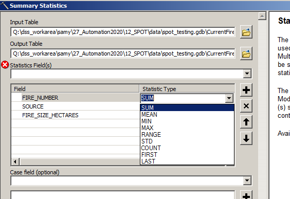
Task: Select the SOURCE field row
Action: coord(75,106)
